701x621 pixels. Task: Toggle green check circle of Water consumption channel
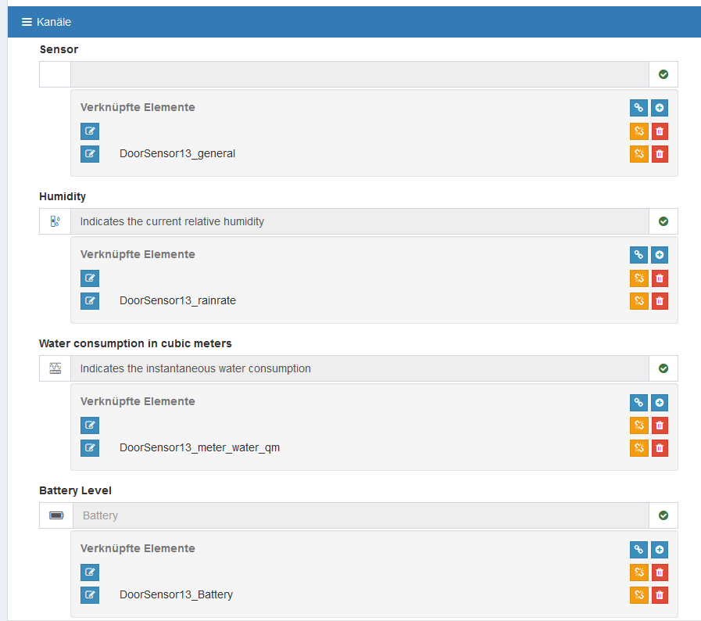coord(663,368)
